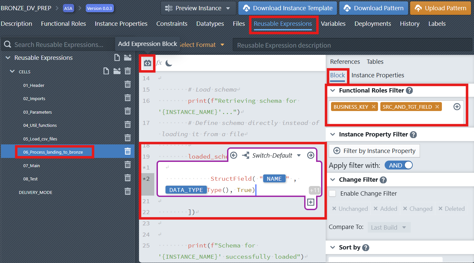The image size is (474, 263).
Task: Switch to the Variables tab
Action: [x=333, y=24]
